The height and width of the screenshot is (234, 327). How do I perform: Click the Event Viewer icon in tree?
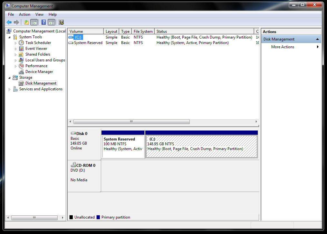[22, 49]
